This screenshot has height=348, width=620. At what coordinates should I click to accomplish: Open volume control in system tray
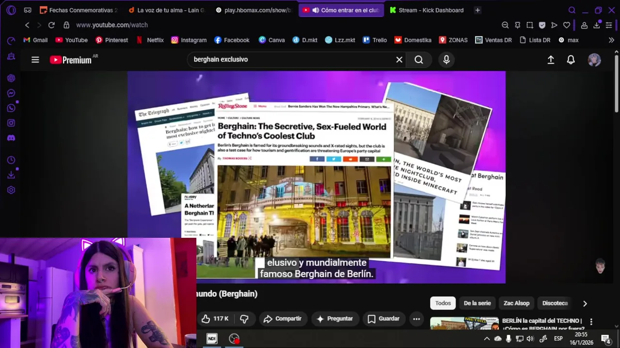(x=530, y=339)
